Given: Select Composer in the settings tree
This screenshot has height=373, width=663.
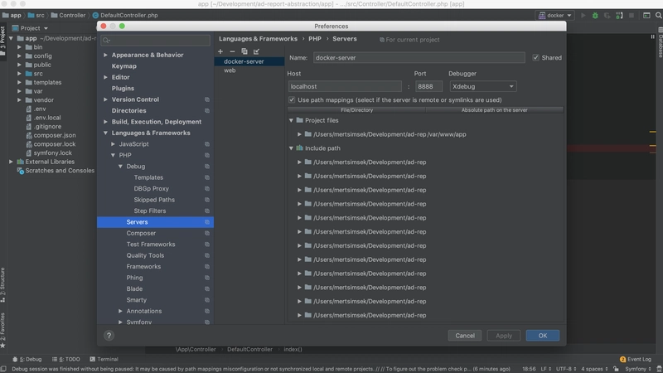Looking at the screenshot, I should point(141,233).
